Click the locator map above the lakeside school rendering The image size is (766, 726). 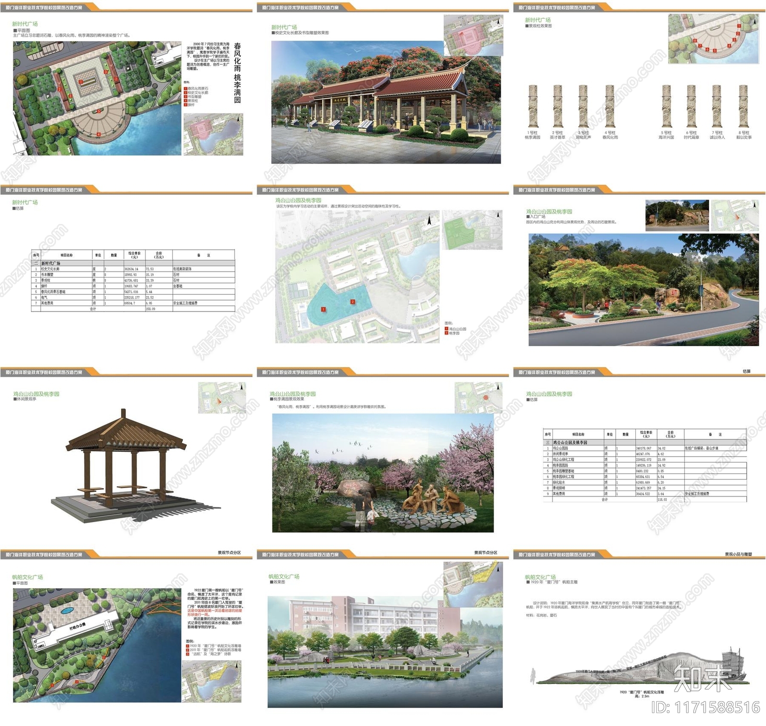tap(473, 584)
